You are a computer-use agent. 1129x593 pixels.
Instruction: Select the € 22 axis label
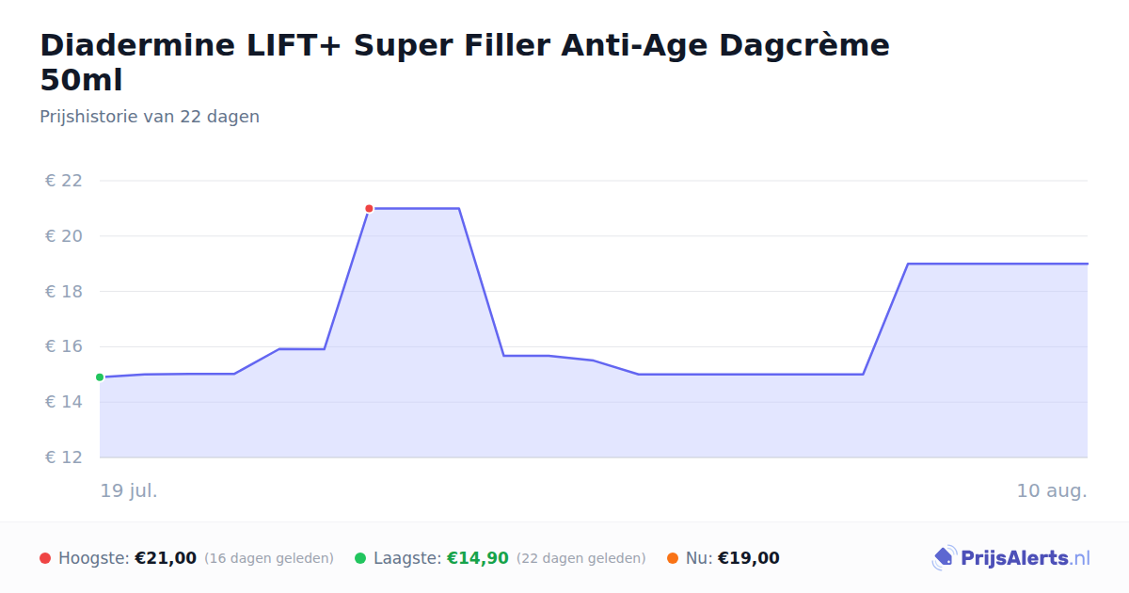pos(64,181)
